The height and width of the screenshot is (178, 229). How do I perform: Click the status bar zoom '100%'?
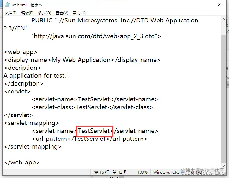pyautogui.click(x=142, y=172)
